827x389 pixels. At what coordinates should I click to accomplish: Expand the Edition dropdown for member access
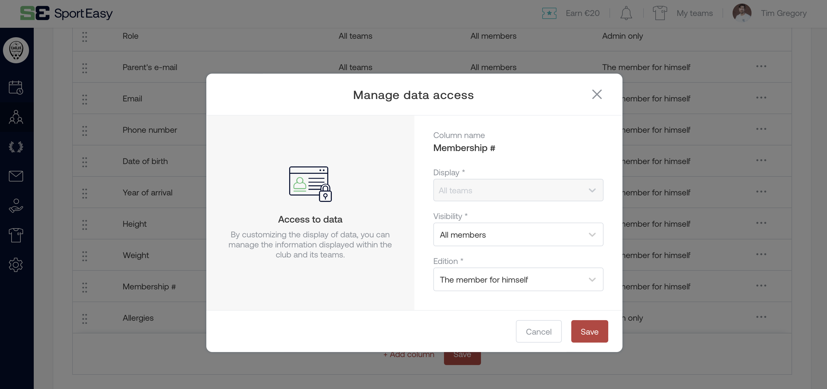[592, 279]
